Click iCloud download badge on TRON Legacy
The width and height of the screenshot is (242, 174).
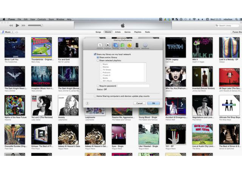click(x=184, y=39)
